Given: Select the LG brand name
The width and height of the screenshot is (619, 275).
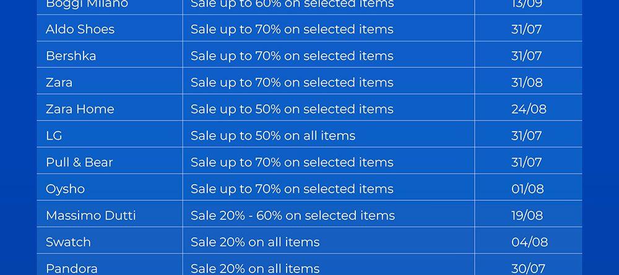Looking at the screenshot, I should [54, 135].
